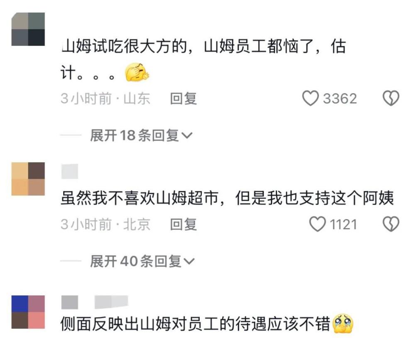The height and width of the screenshot is (338, 412).
Task: Reply to the Shandong comment
Action: (x=184, y=99)
